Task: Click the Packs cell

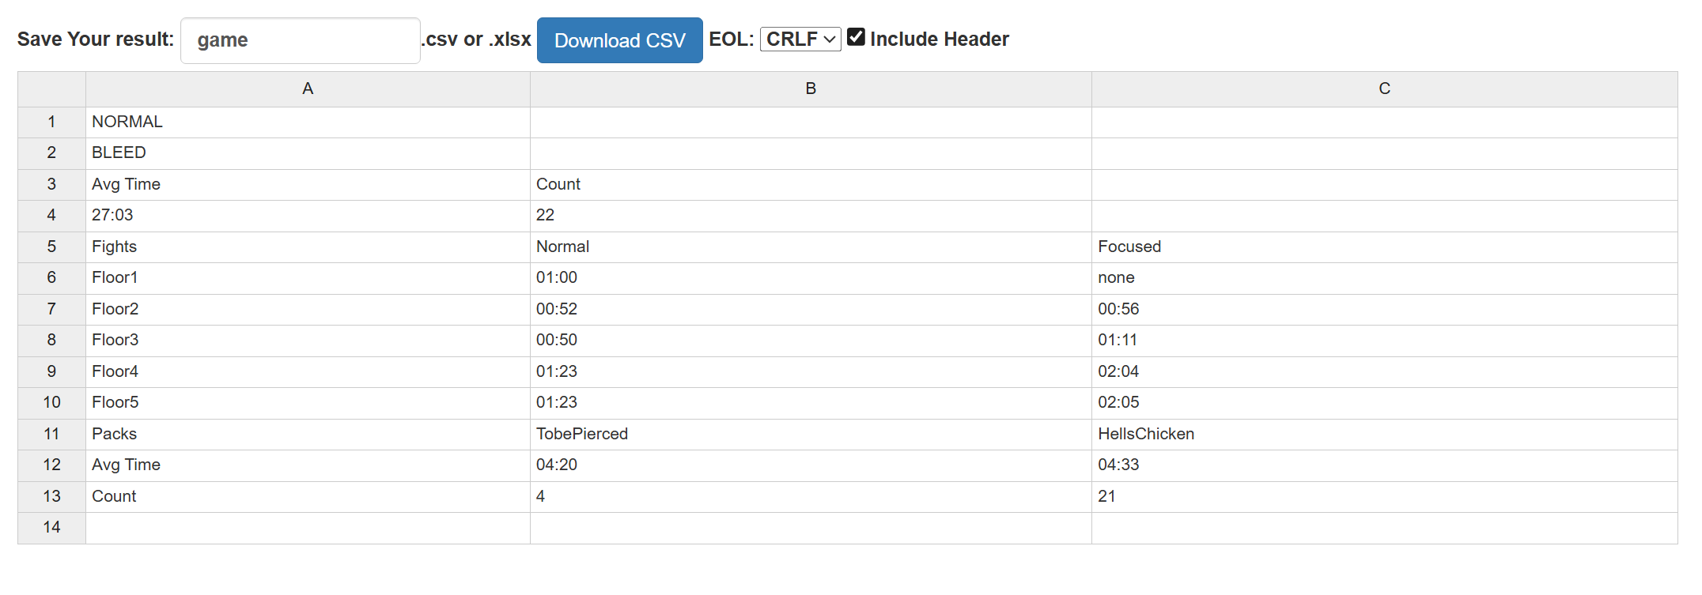Action: pos(308,435)
